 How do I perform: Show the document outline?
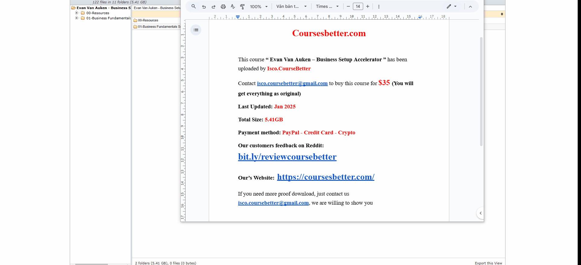point(196,30)
